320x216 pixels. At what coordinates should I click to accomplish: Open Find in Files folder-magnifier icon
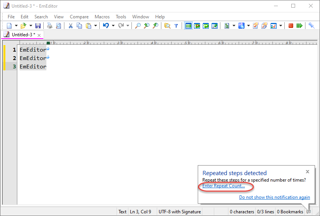click(167, 26)
